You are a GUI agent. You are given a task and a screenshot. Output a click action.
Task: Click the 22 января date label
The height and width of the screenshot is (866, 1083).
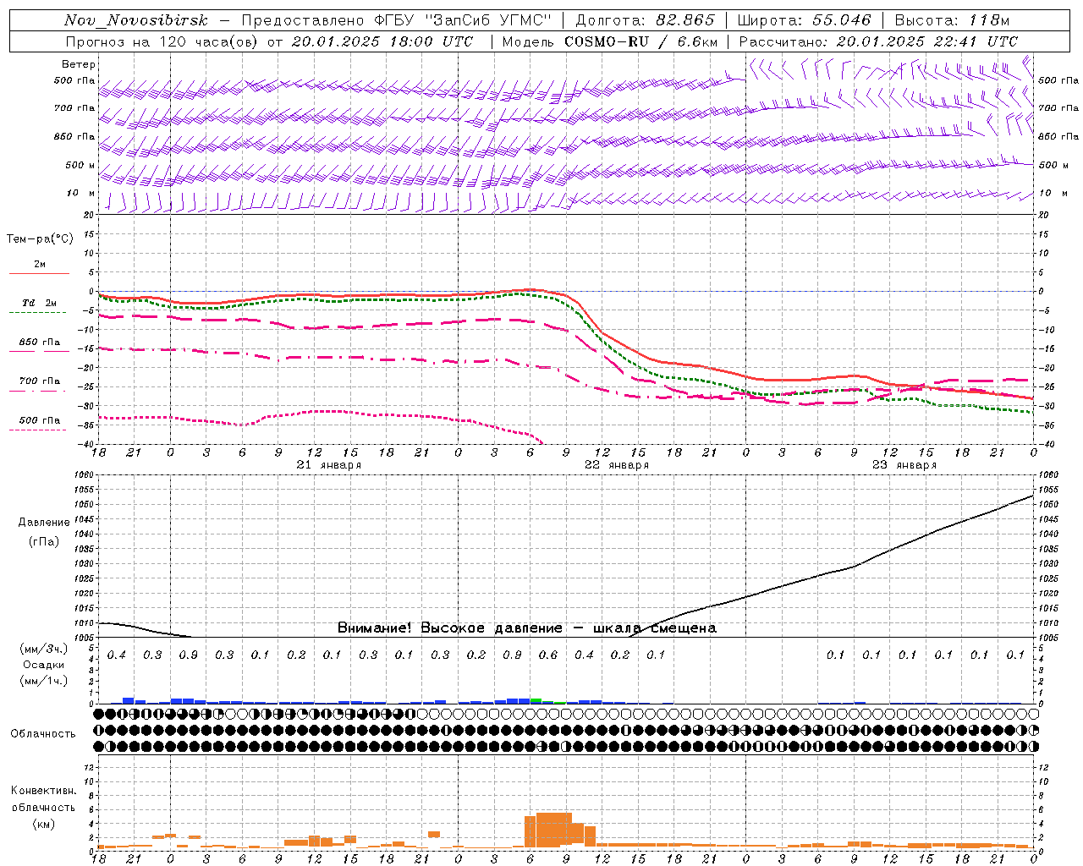[x=617, y=465]
